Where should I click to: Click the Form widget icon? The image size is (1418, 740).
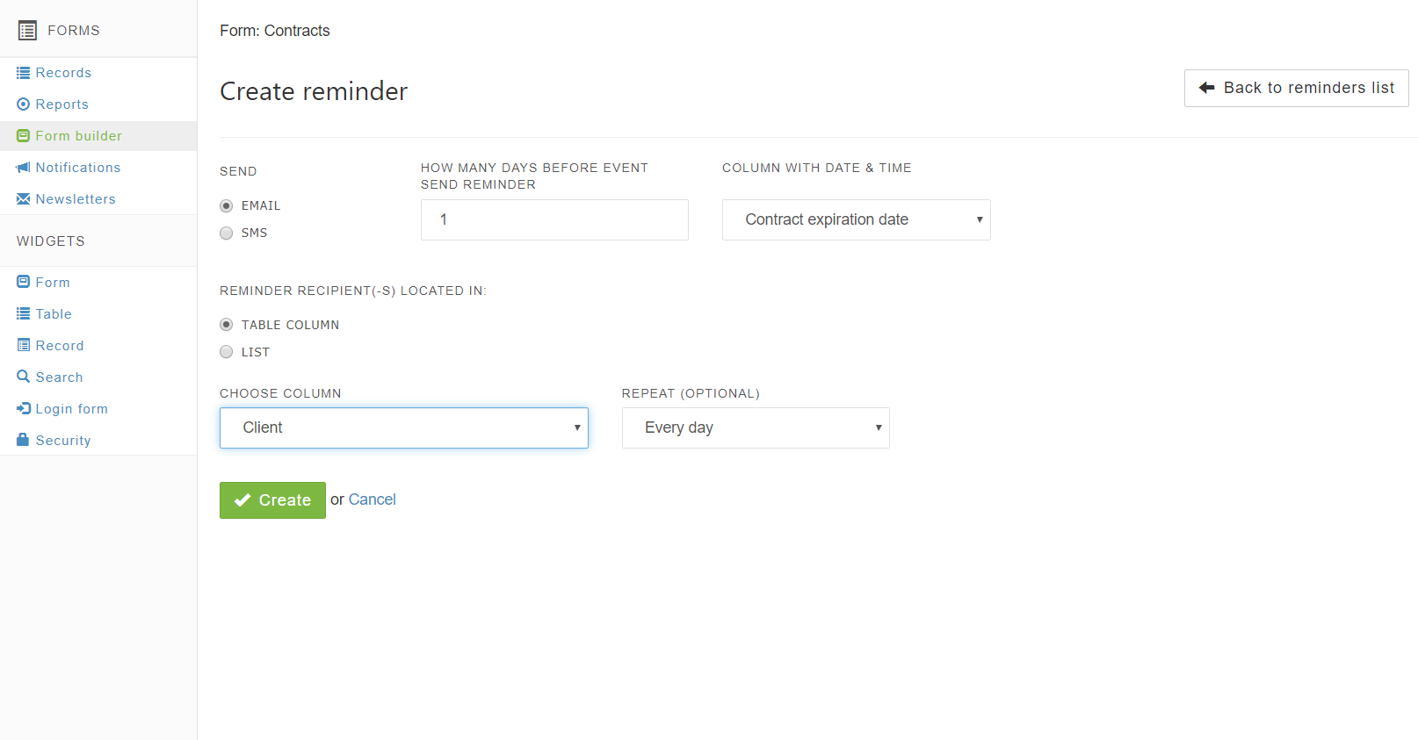(x=23, y=283)
